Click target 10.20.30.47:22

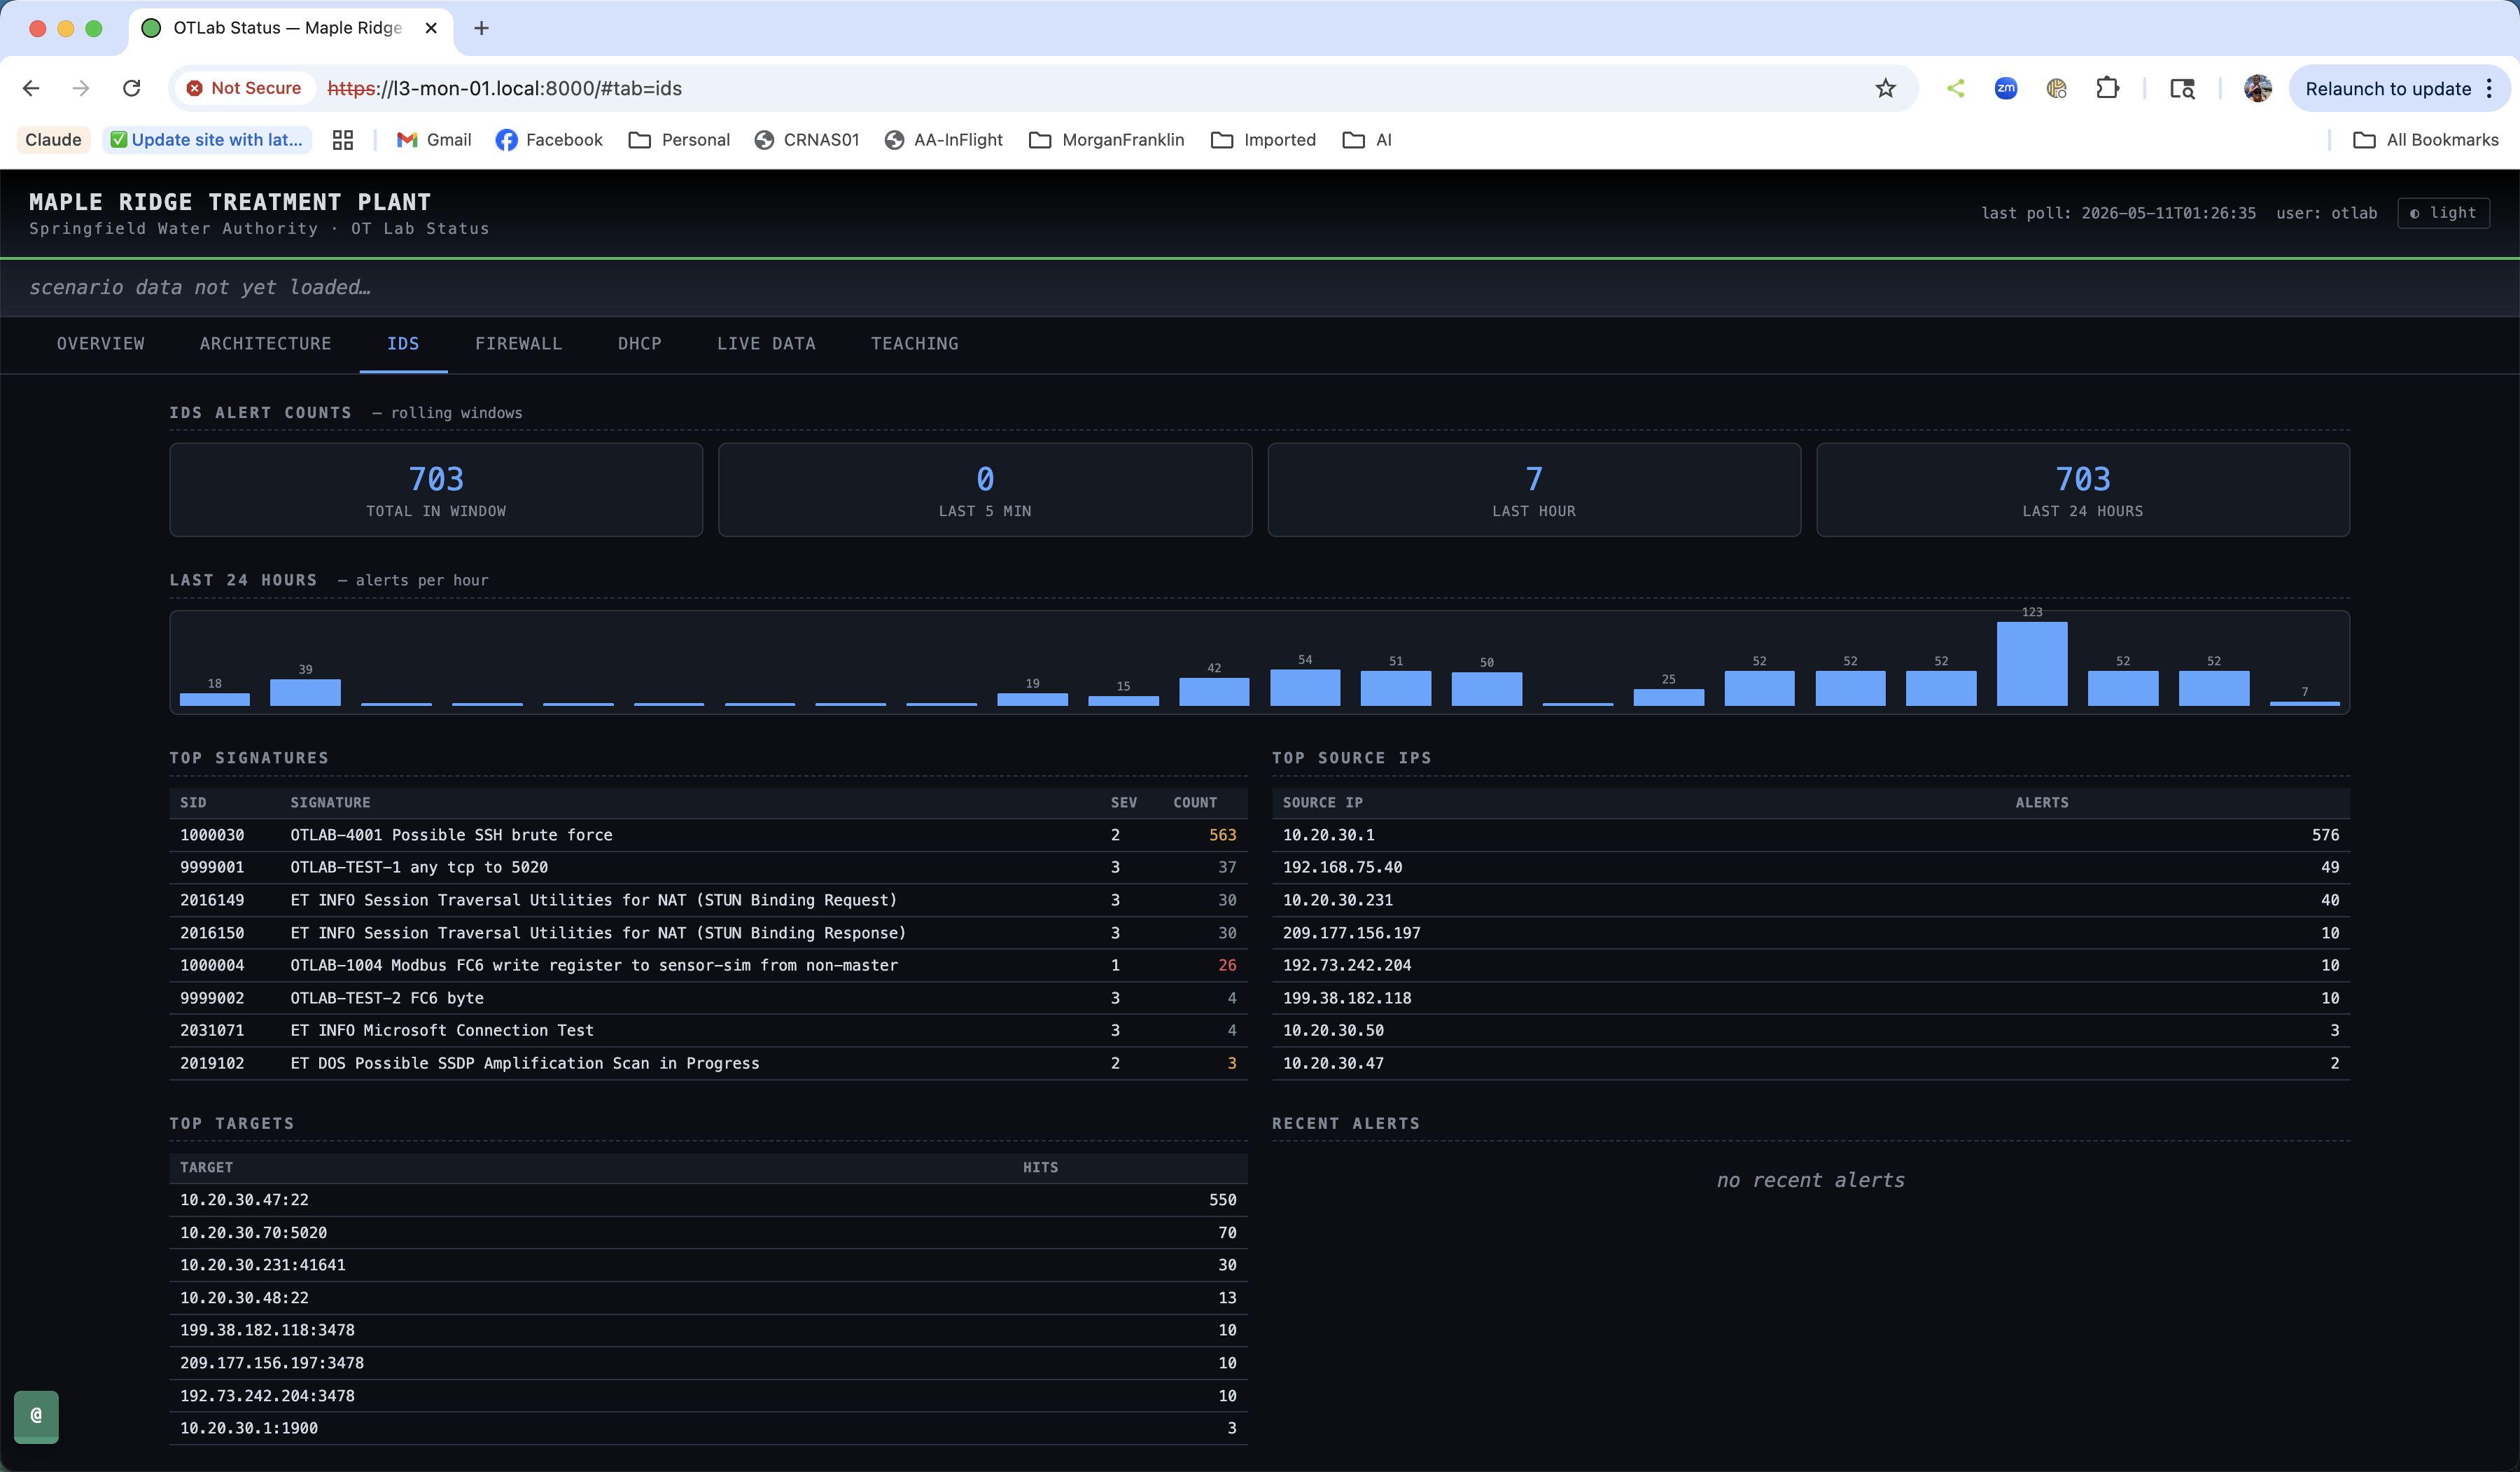(x=244, y=1199)
